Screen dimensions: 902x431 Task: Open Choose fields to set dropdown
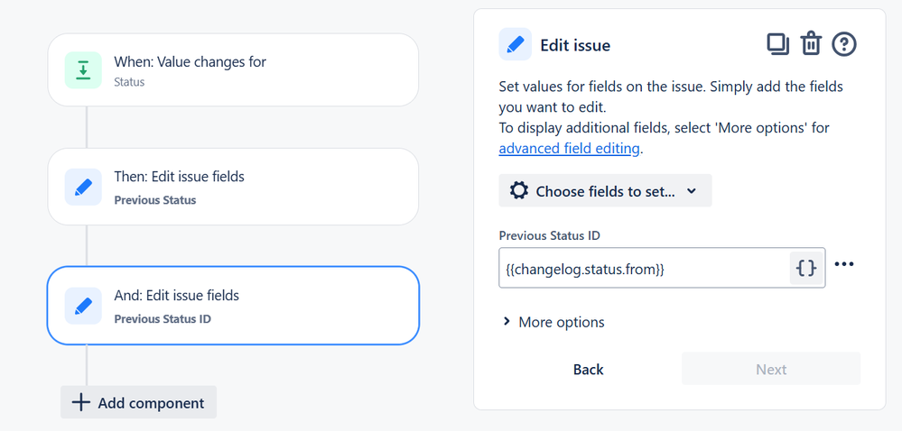coord(605,191)
